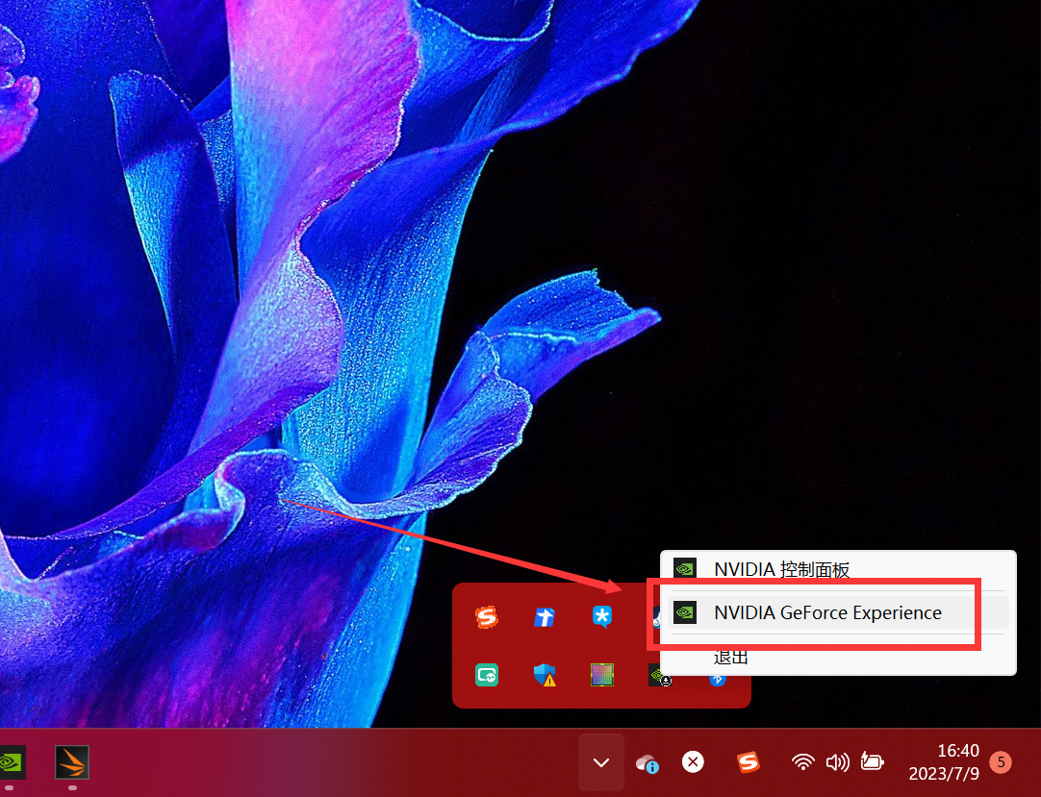Open Windows Security shield with warning
1041x797 pixels.
545,676
